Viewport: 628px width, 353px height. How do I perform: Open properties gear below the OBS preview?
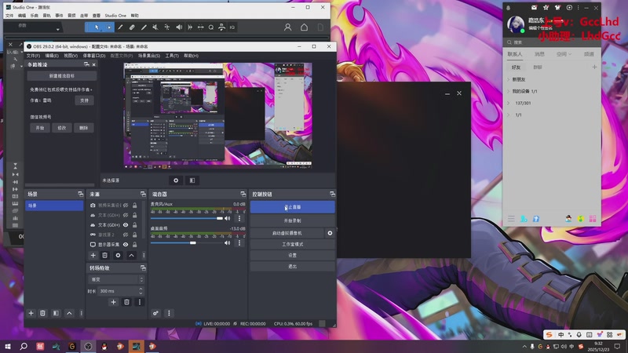[176, 180]
